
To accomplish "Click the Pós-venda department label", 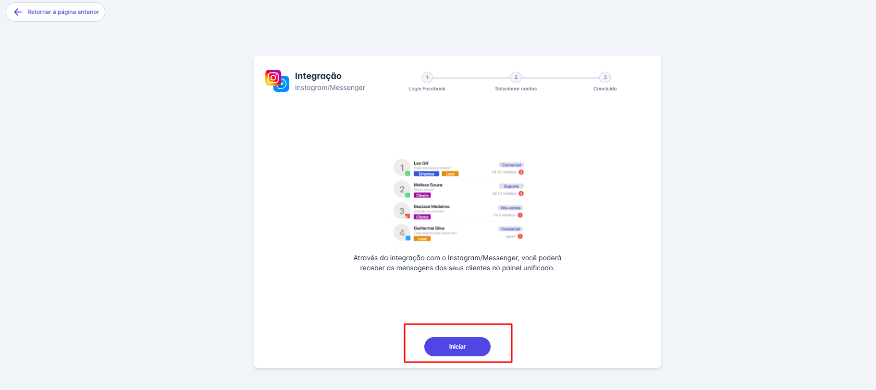I will pos(510,208).
